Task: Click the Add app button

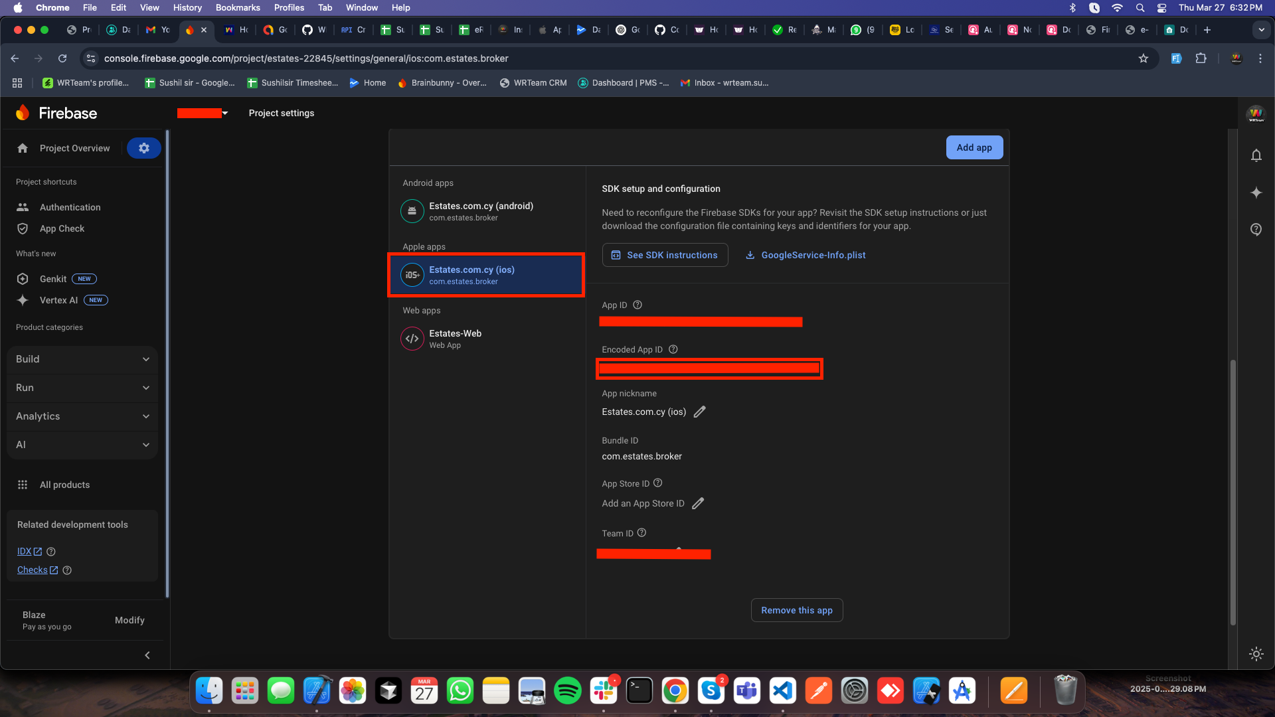Action: point(974,147)
